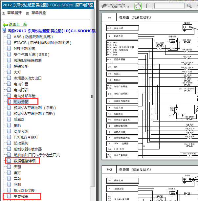Click the FlashPaper search magnifier icon
This screenshot has height=201, width=198.
(x=189, y=6)
